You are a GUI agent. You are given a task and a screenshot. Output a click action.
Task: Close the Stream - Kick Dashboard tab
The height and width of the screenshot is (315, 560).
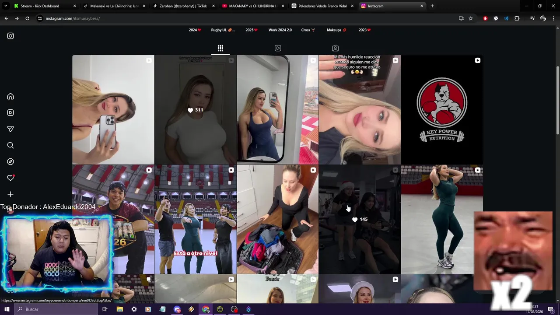[x=74, y=6]
